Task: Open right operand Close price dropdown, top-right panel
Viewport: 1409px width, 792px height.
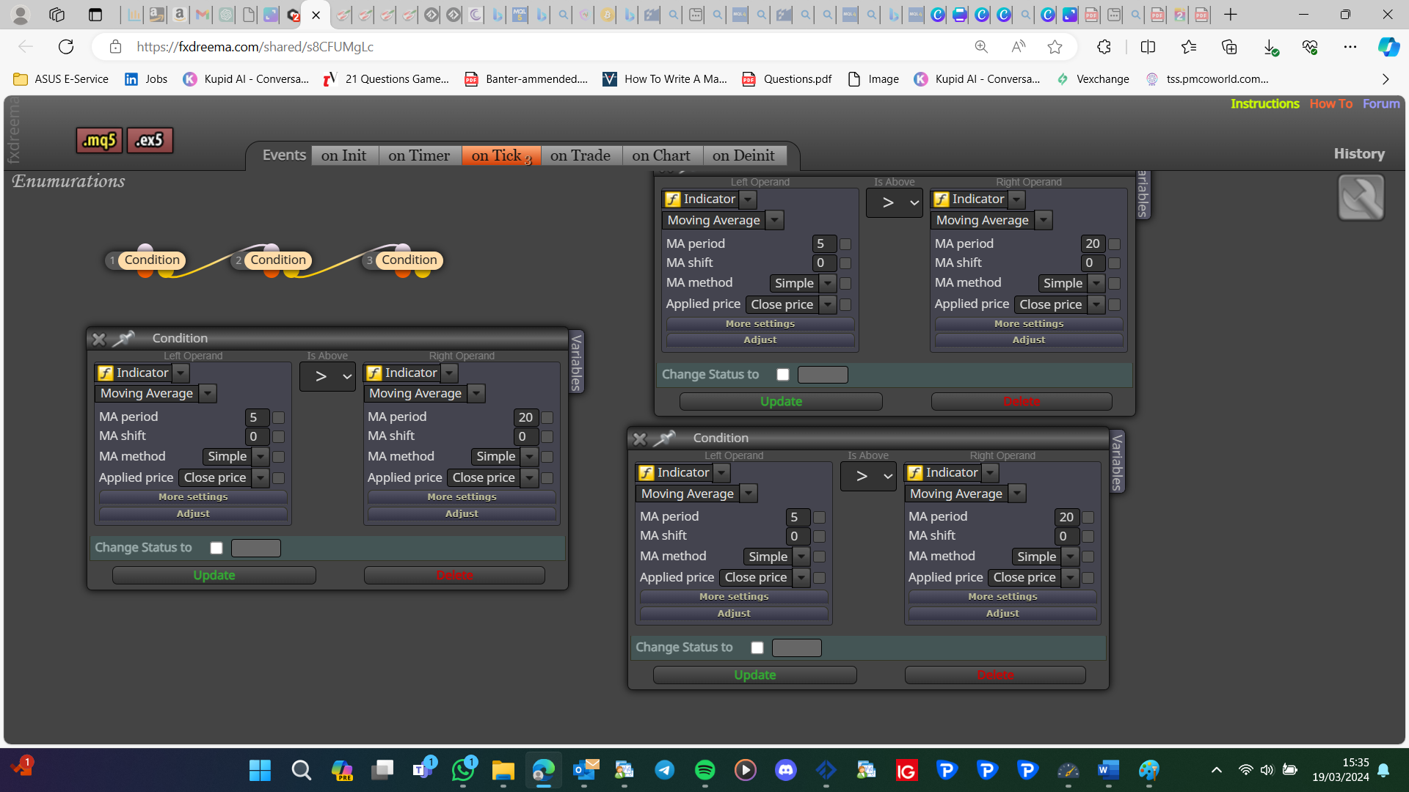Action: pyautogui.click(x=1096, y=304)
